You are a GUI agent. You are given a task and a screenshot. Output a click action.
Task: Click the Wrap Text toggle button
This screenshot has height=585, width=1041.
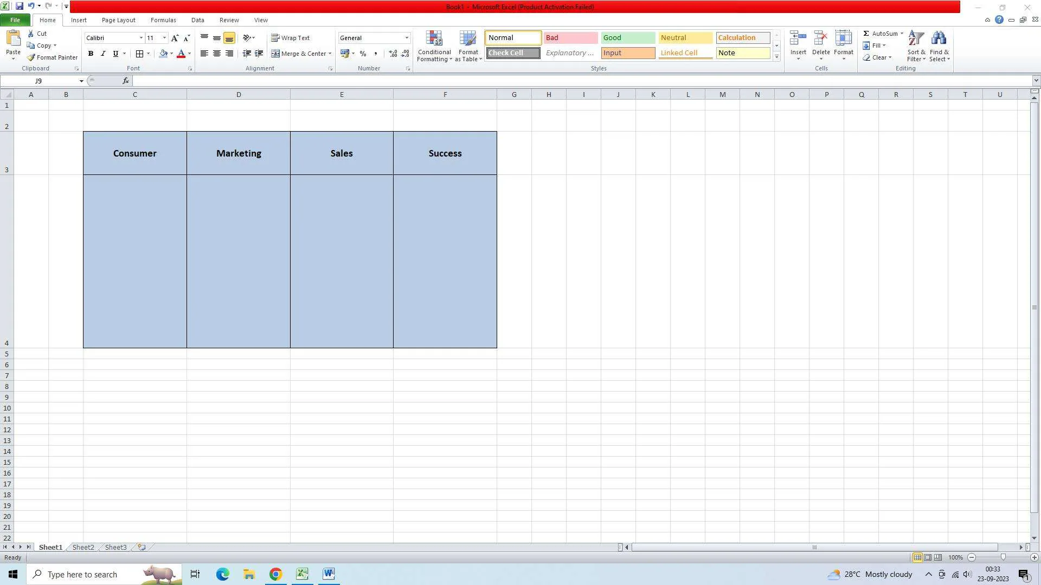(x=294, y=38)
